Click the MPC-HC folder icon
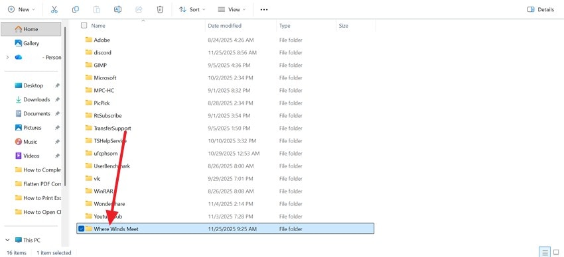Viewport: 564px width, 257px height. 88,90
